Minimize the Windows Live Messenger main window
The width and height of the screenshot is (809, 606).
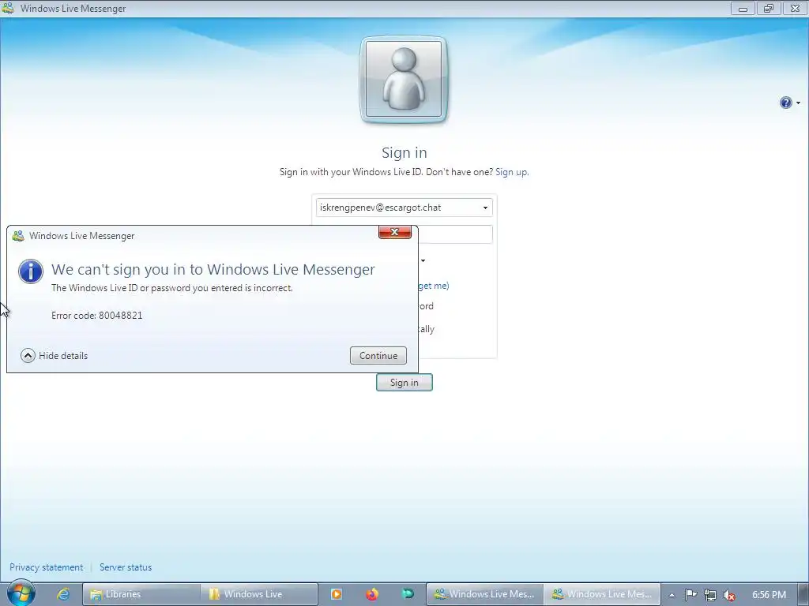click(743, 8)
